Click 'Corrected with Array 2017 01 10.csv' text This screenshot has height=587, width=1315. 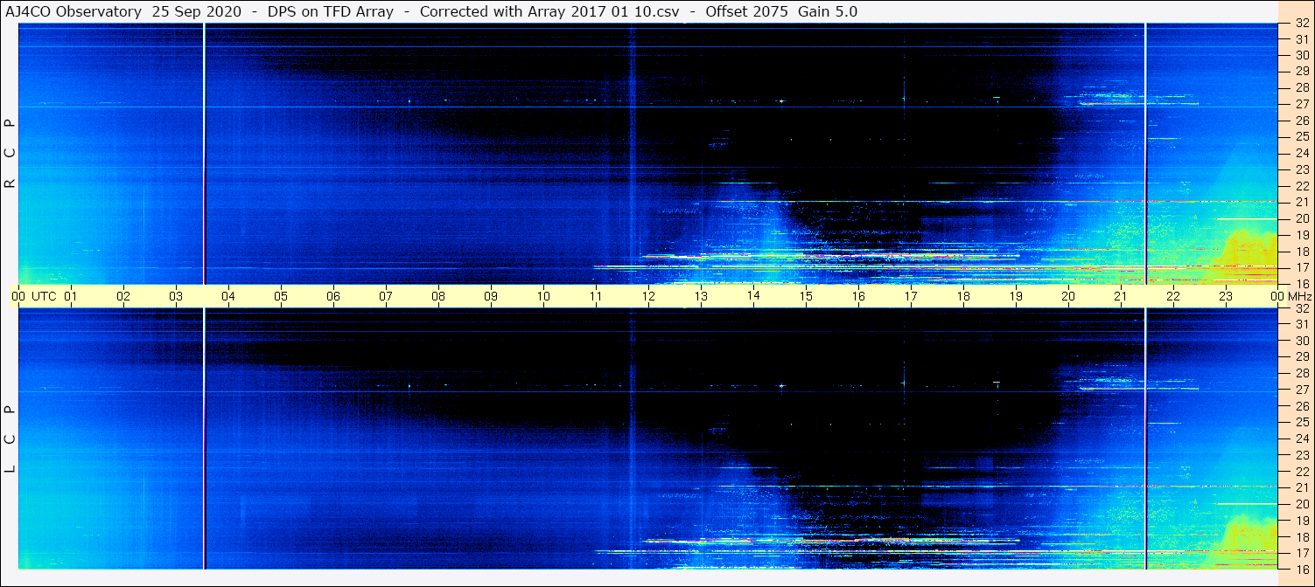[x=549, y=11]
